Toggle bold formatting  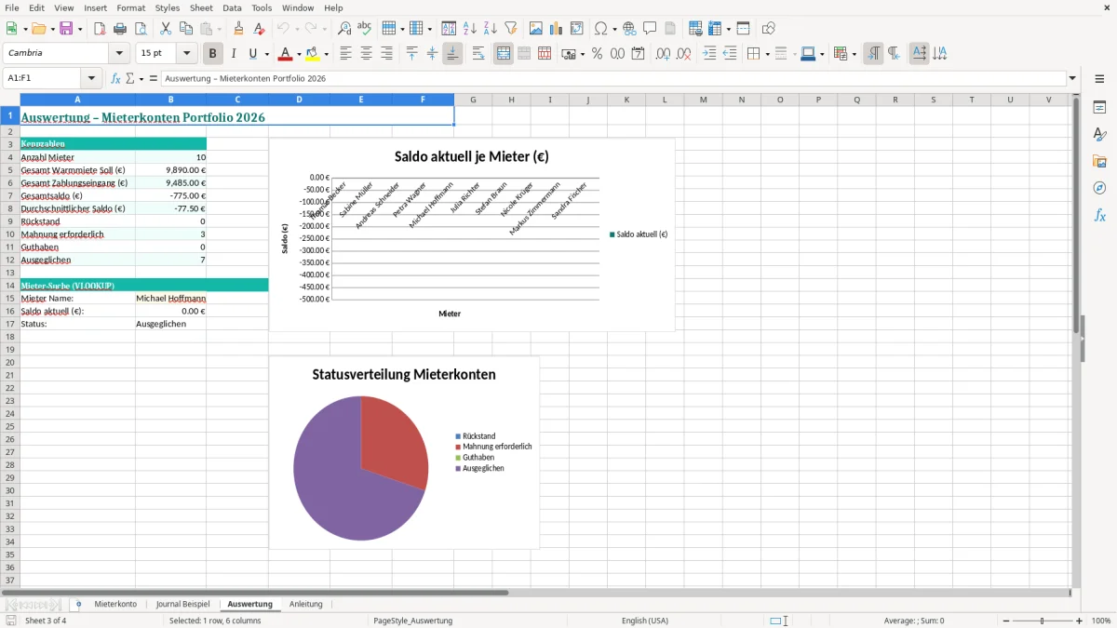pos(213,54)
